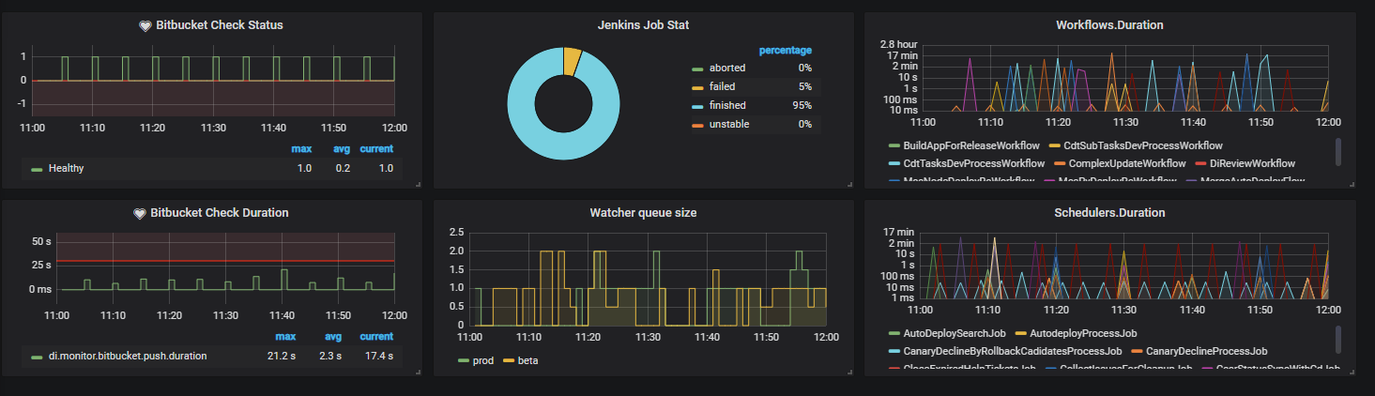Viewport: 1375px width, 396px height.
Task: Click 2.3 s avg duration value
Action: pyautogui.click(x=332, y=357)
